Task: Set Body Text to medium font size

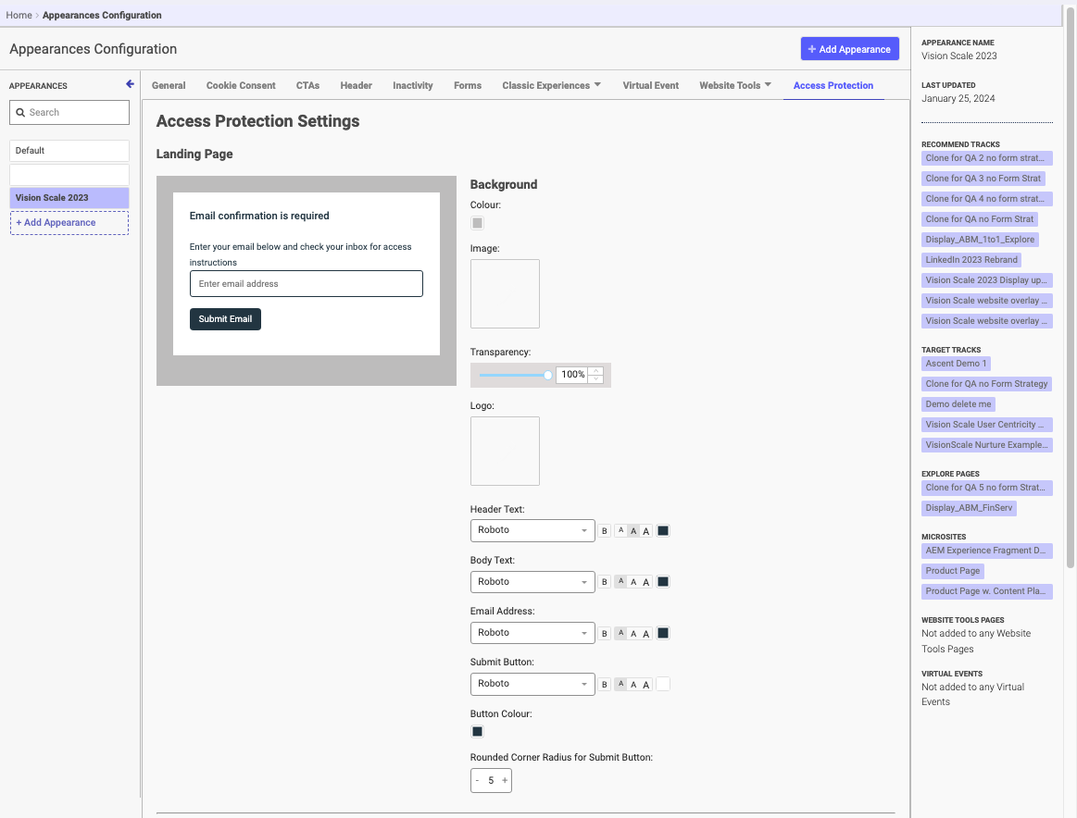Action: point(633,582)
